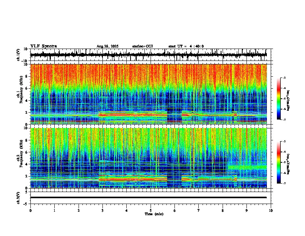This screenshot has height=236, width=305.
Task: Click the "1" tick label on the time axis
Action: pos(54,211)
